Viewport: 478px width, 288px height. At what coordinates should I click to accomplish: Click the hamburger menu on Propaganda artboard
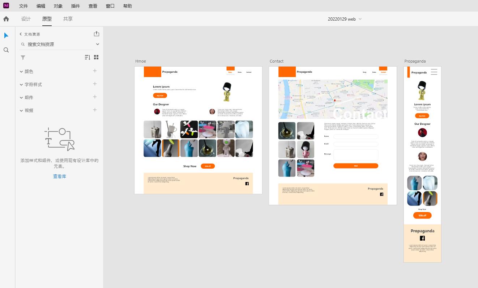(434, 72)
